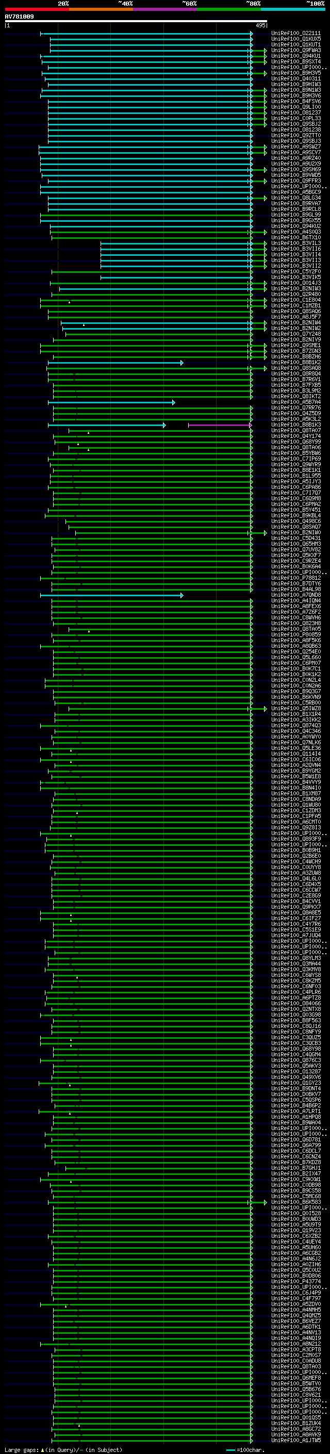
Task: Select hit UniRef100_B9GL99
Action: tap(295, 215)
